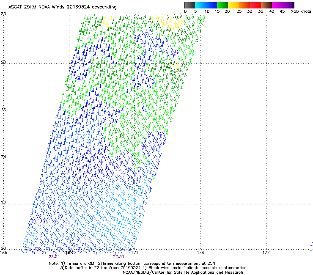Click longitude label '171' on bottom axis
The image size is (313, 275).
135,253
